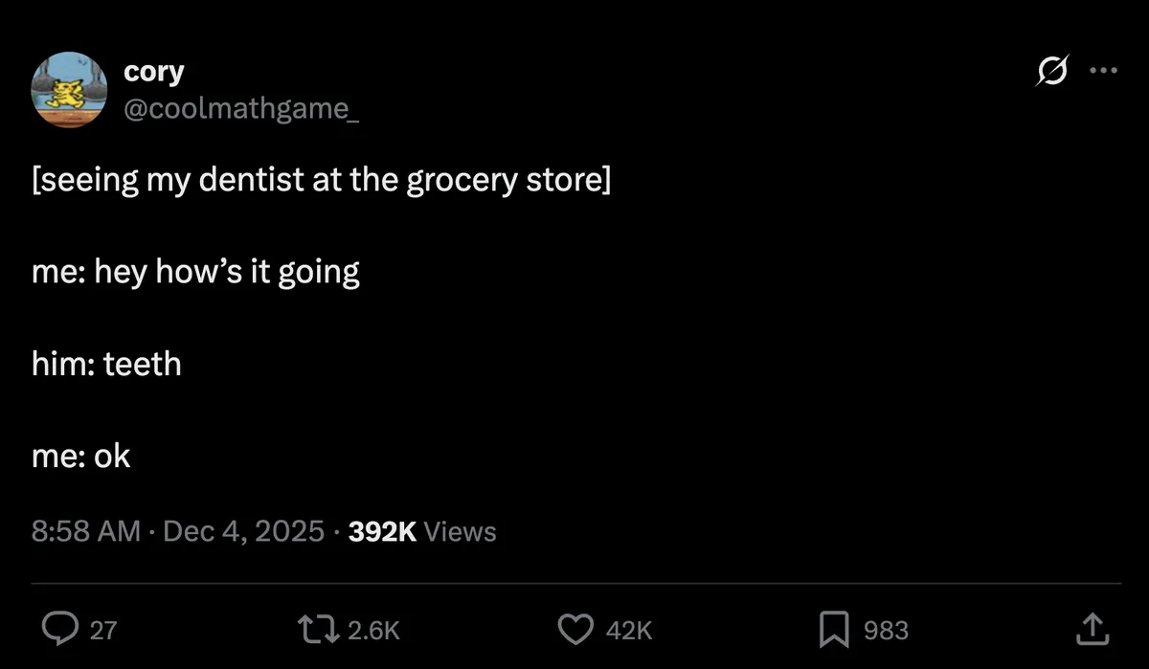Click cory's profile avatar picture
The width and height of the screenshot is (1149, 669).
tap(69, 88)
